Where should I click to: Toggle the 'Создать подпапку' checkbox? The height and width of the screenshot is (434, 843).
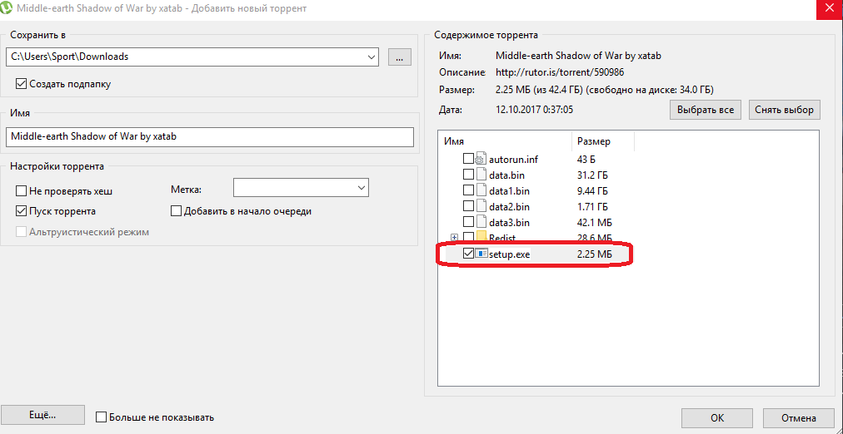pos(22,84)
